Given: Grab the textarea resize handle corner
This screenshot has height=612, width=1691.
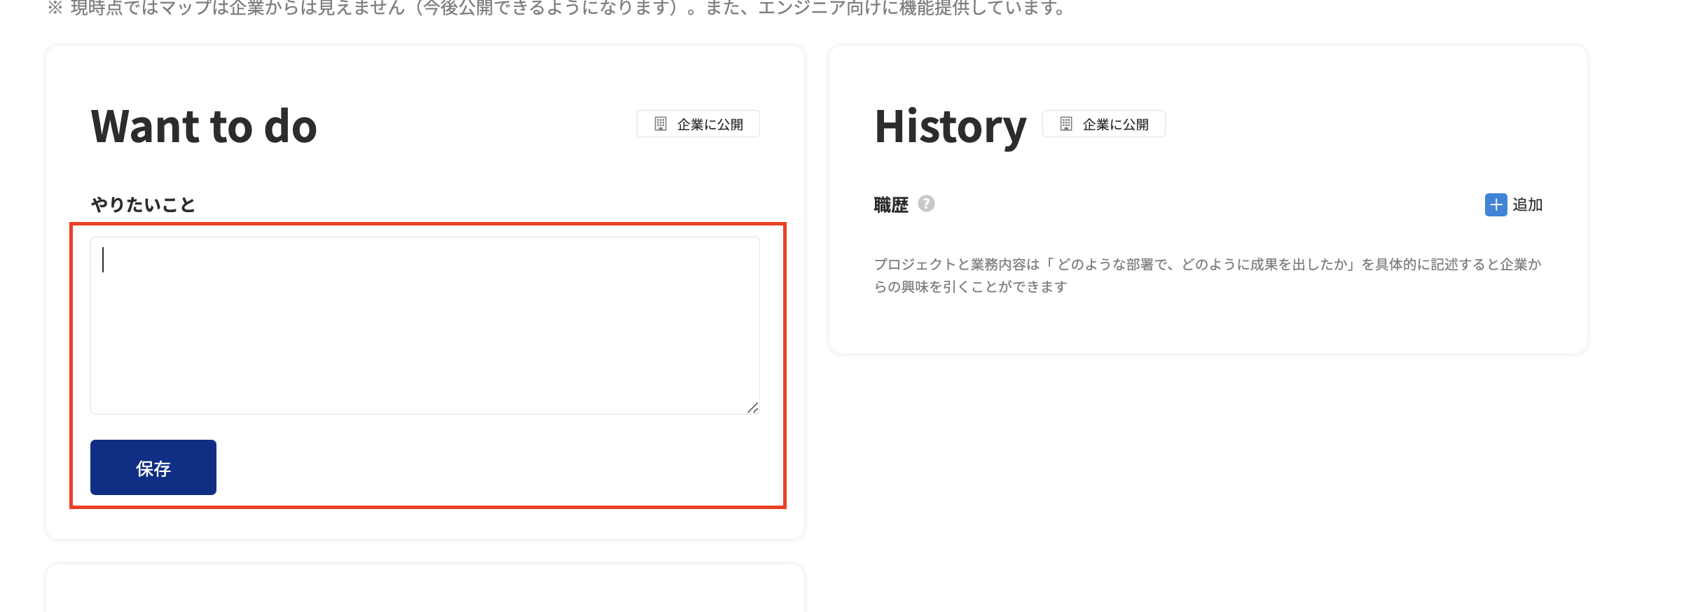Looking at the screenshot, I should [752, 408].
